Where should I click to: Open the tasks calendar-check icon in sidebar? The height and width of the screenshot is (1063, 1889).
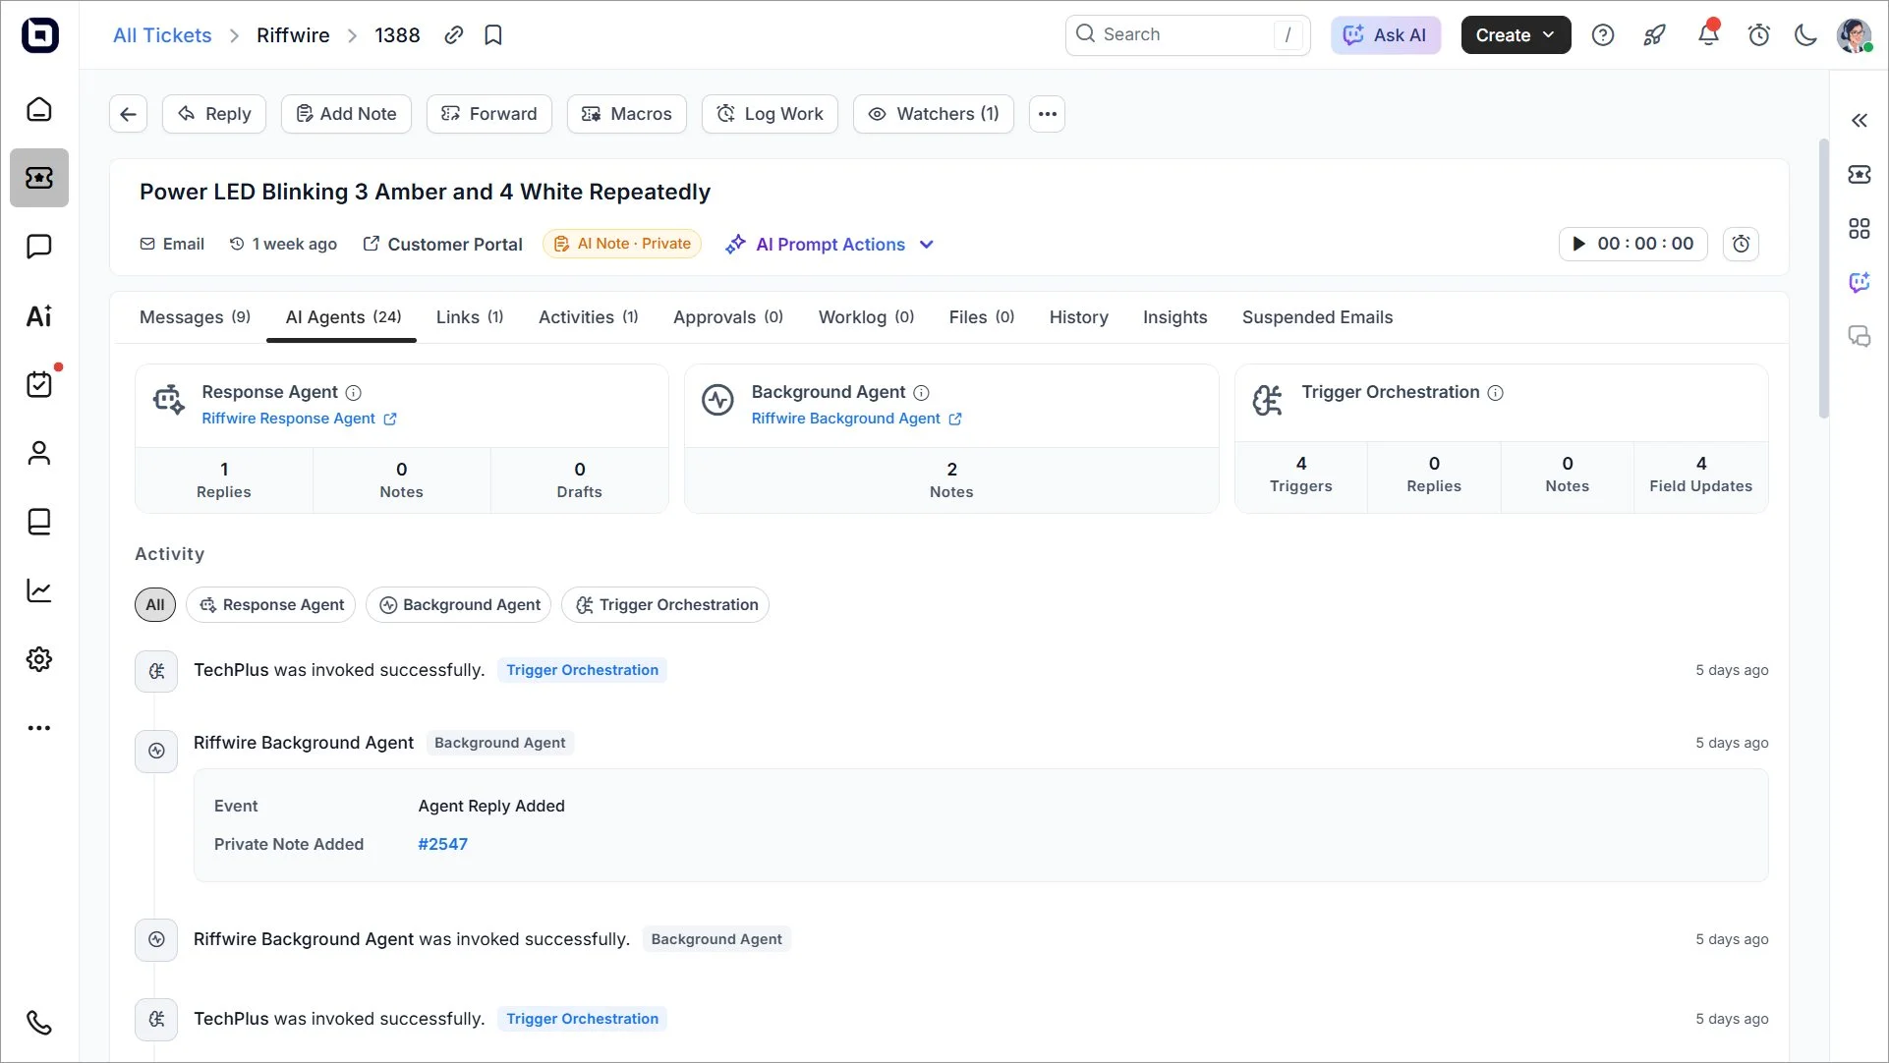click(39, 384)
